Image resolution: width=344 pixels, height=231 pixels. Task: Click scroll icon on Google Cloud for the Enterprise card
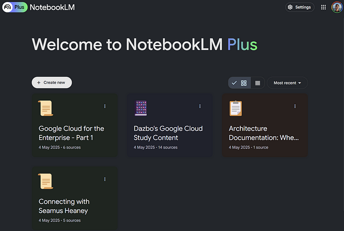[x=46, y=108]
